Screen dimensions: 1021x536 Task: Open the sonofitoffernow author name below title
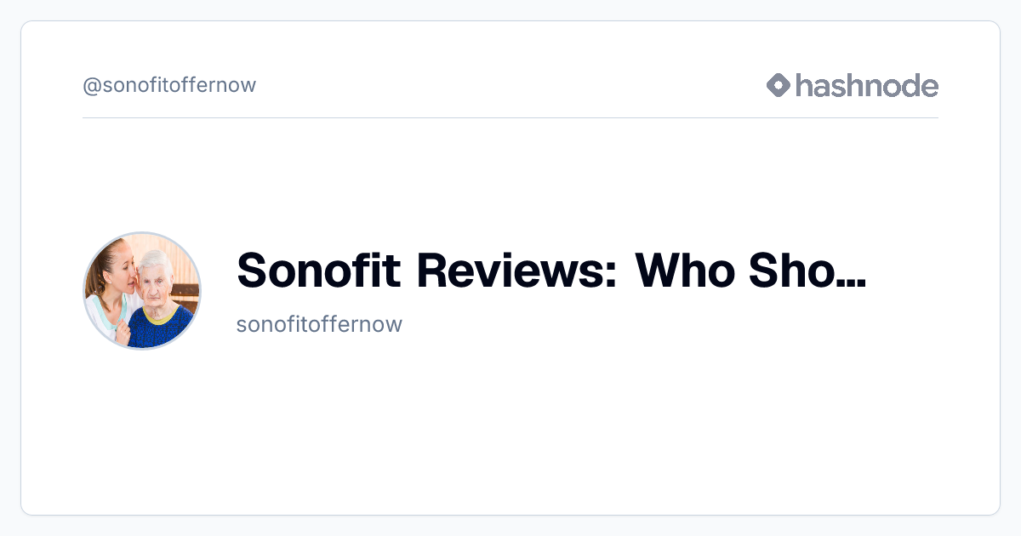click(x=319, y=324)
